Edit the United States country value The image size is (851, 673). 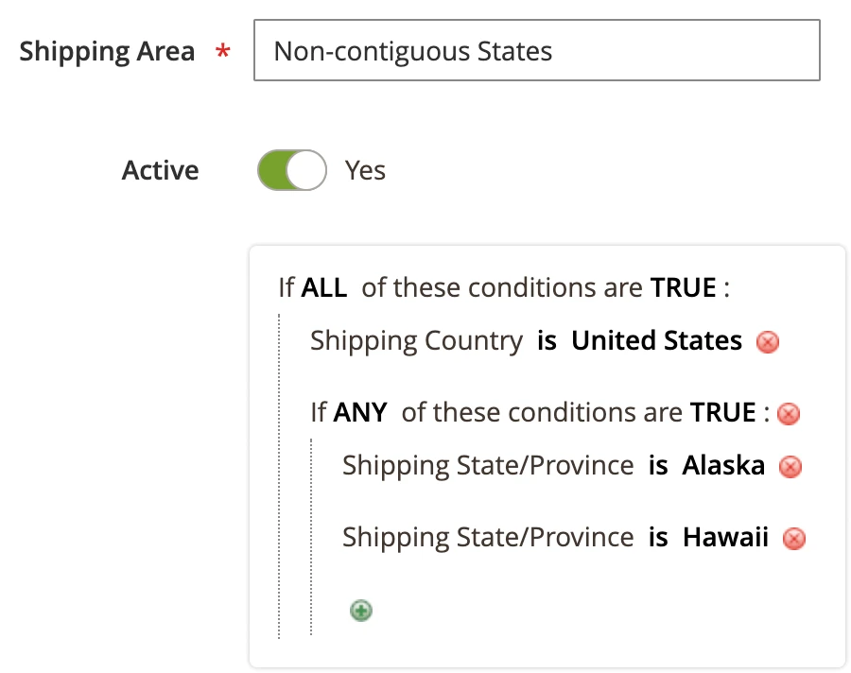656,340
